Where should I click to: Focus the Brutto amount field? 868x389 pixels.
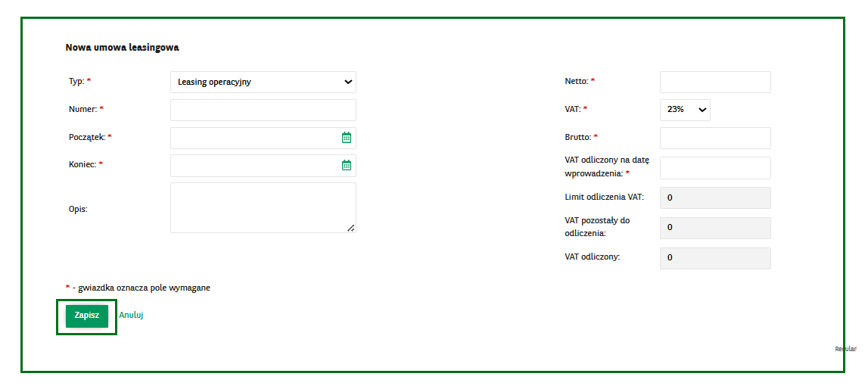click(715, 138)
